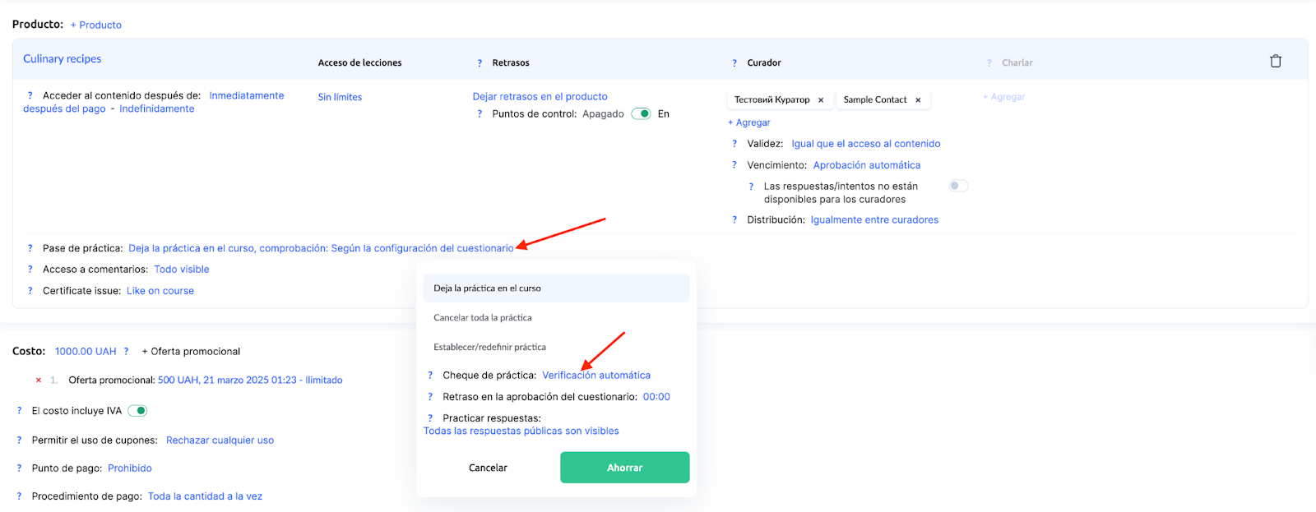This screenshot has height=512, width=1316.
Task: Click help icon beside Curador header
Action: 734,63
